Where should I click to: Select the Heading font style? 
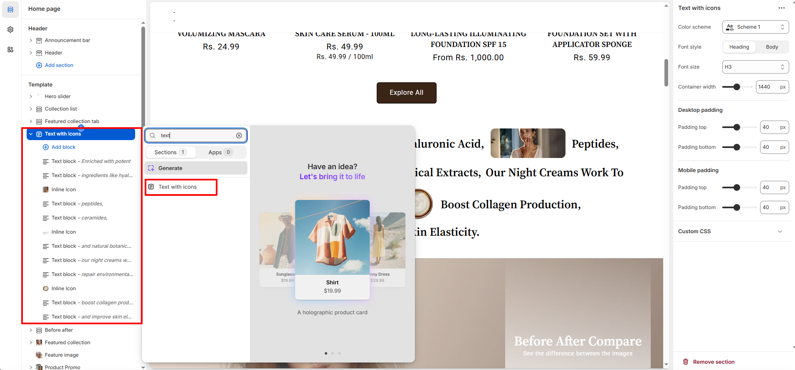click(x=739, y=47)
